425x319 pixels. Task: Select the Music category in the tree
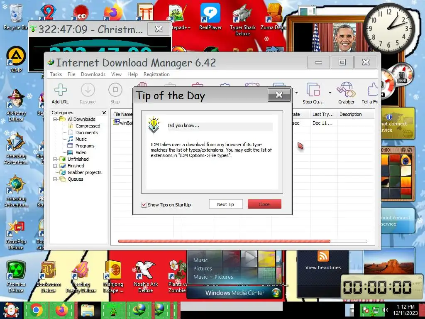point(81,139)
